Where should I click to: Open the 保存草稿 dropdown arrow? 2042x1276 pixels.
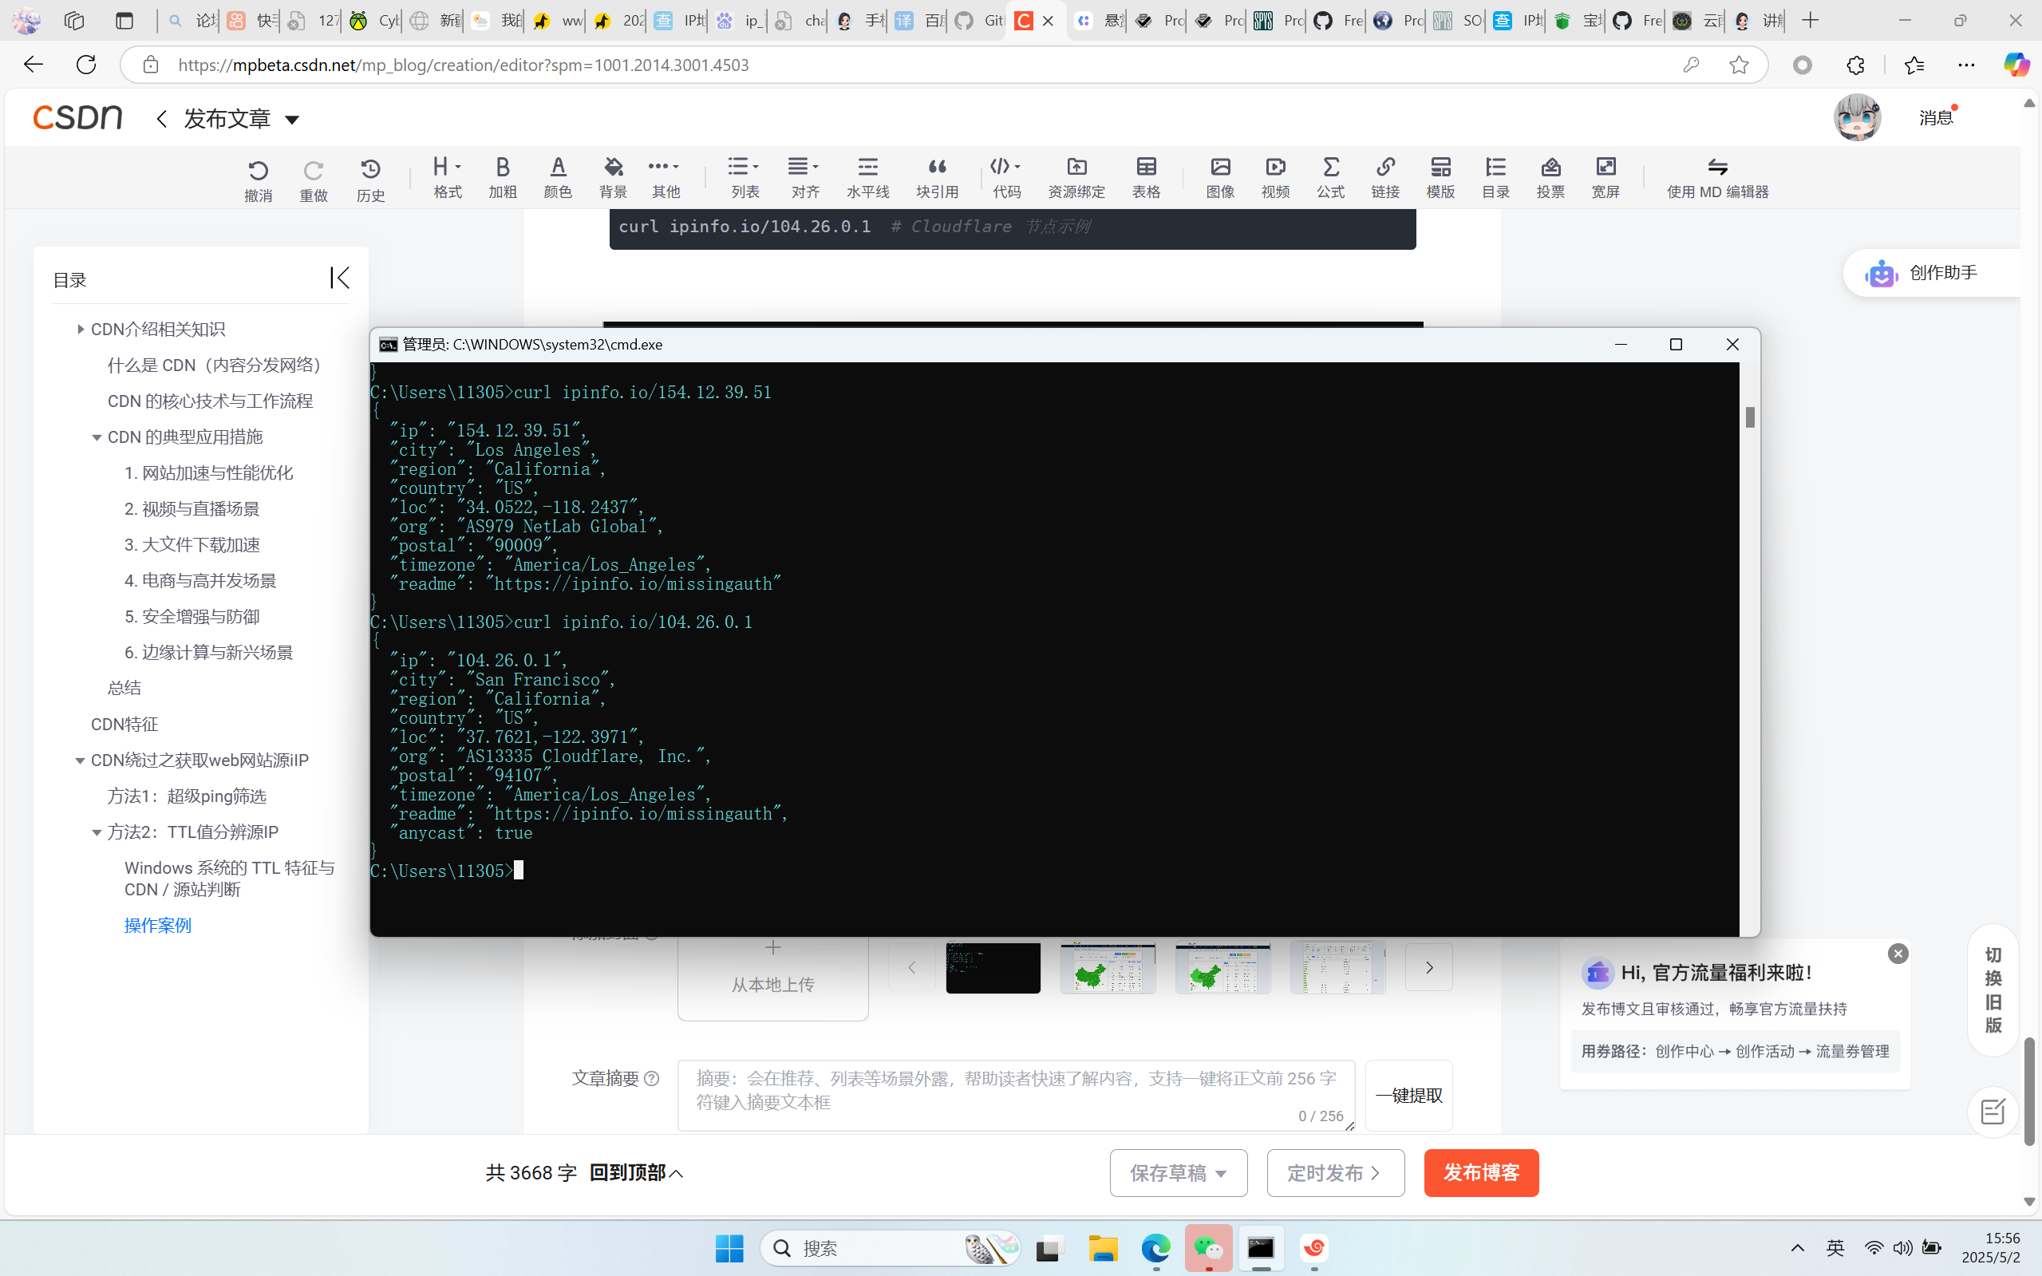tap(1221, 1173)
